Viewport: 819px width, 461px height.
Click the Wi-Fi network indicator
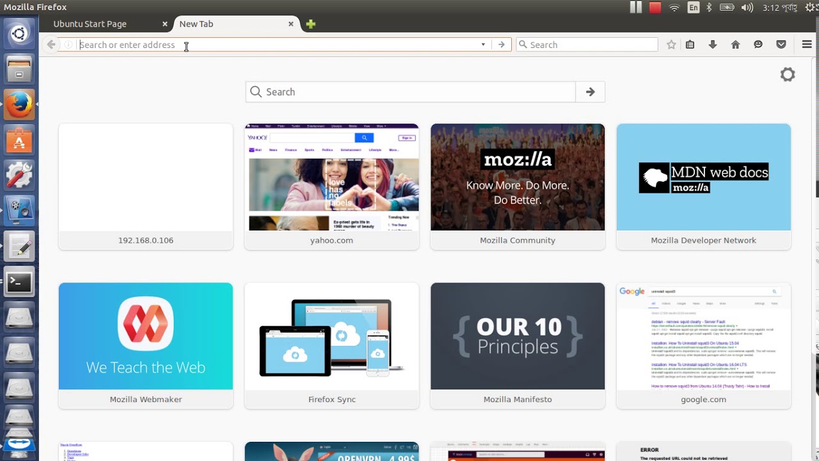(x=674, y=8)
